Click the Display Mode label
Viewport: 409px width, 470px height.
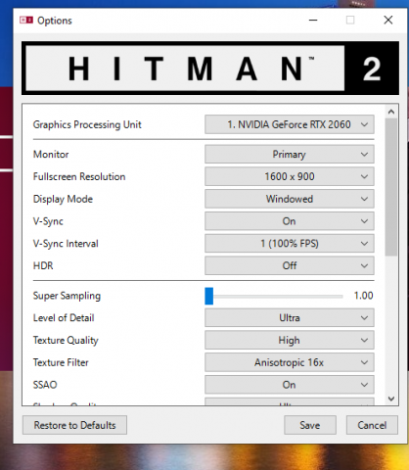(63, 199)
